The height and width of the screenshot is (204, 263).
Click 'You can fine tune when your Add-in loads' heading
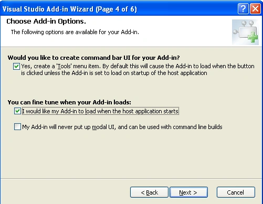[69, 102]
